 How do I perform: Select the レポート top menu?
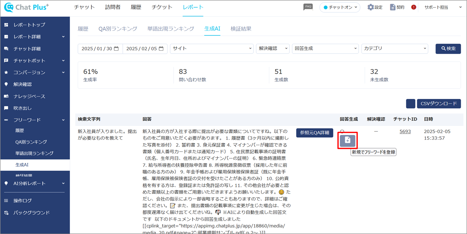click(x=193, y=7)
